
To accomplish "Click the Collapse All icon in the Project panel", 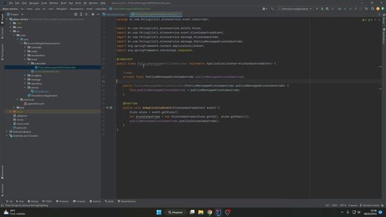I will (x=86, y=14).
